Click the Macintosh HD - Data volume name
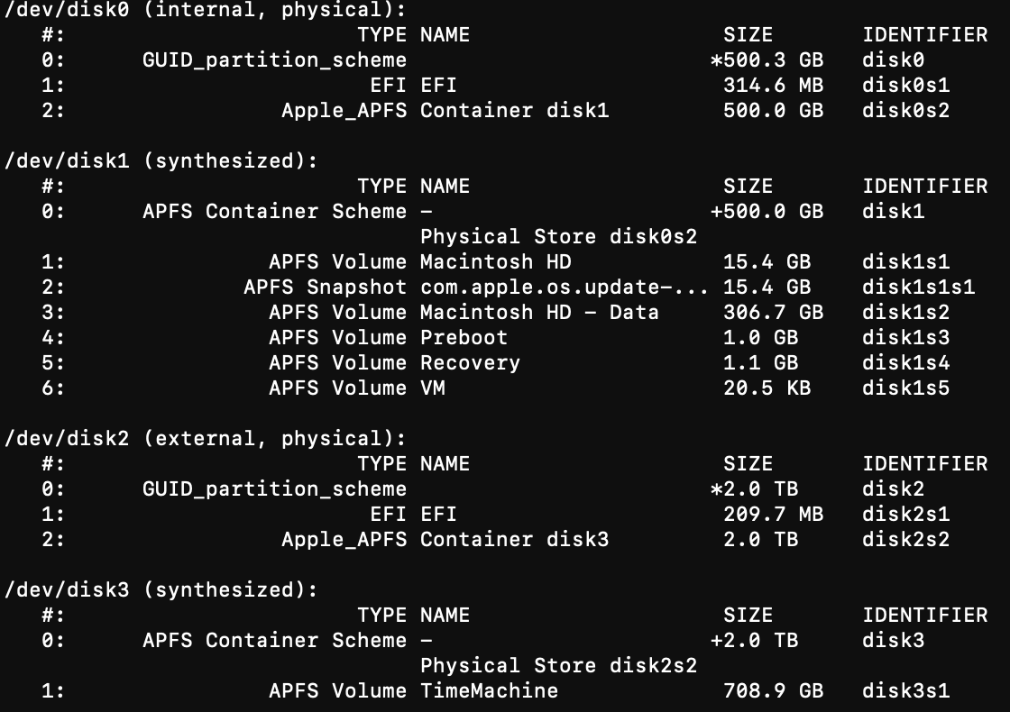Viewport: 1010px width, 712px height. pos(539,313)
